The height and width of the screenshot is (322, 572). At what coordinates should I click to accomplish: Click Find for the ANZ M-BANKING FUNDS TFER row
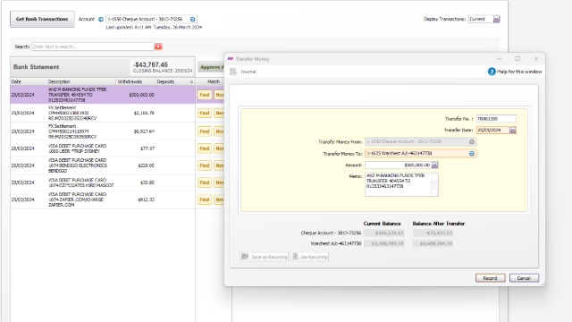[205, 95]
